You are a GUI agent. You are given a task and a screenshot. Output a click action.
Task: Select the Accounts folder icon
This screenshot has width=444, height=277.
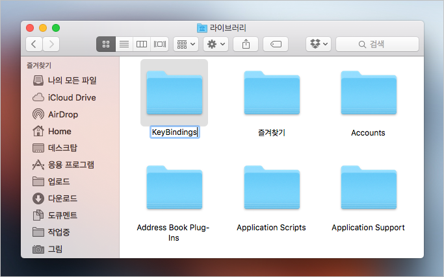tap(369, 93)
